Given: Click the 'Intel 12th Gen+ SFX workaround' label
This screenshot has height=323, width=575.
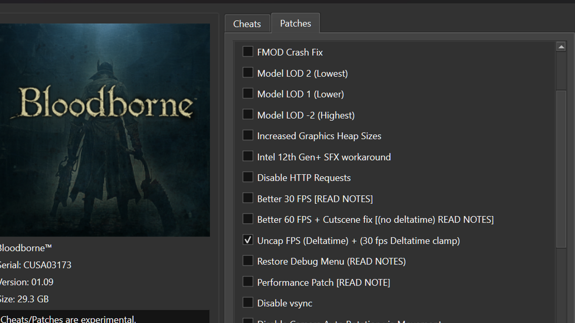Looking at the screenshot, I should point(324,157).
